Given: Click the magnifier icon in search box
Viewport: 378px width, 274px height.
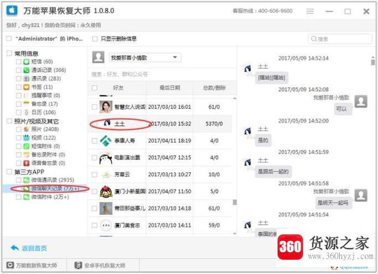Looking at the screenshot, I should click(313, 39).
